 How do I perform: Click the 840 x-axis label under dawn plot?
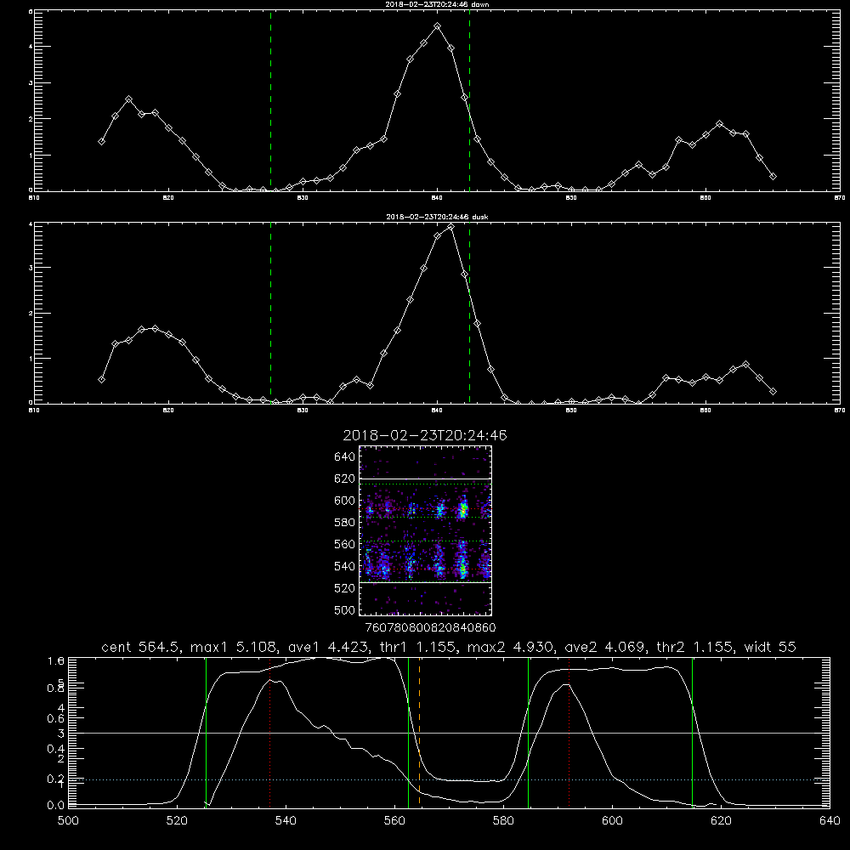[x=438, y=198]
